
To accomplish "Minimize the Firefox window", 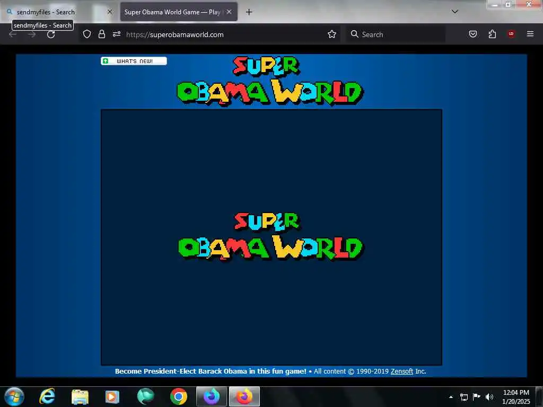I will 495,5.
